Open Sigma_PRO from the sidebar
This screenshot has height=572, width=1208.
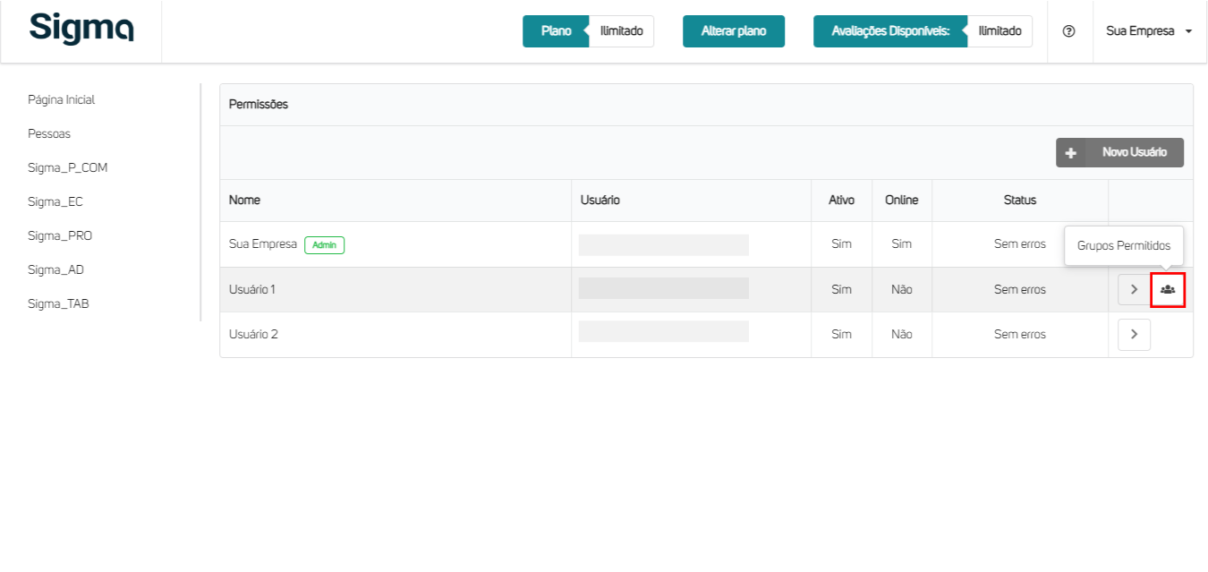[60, 235]
